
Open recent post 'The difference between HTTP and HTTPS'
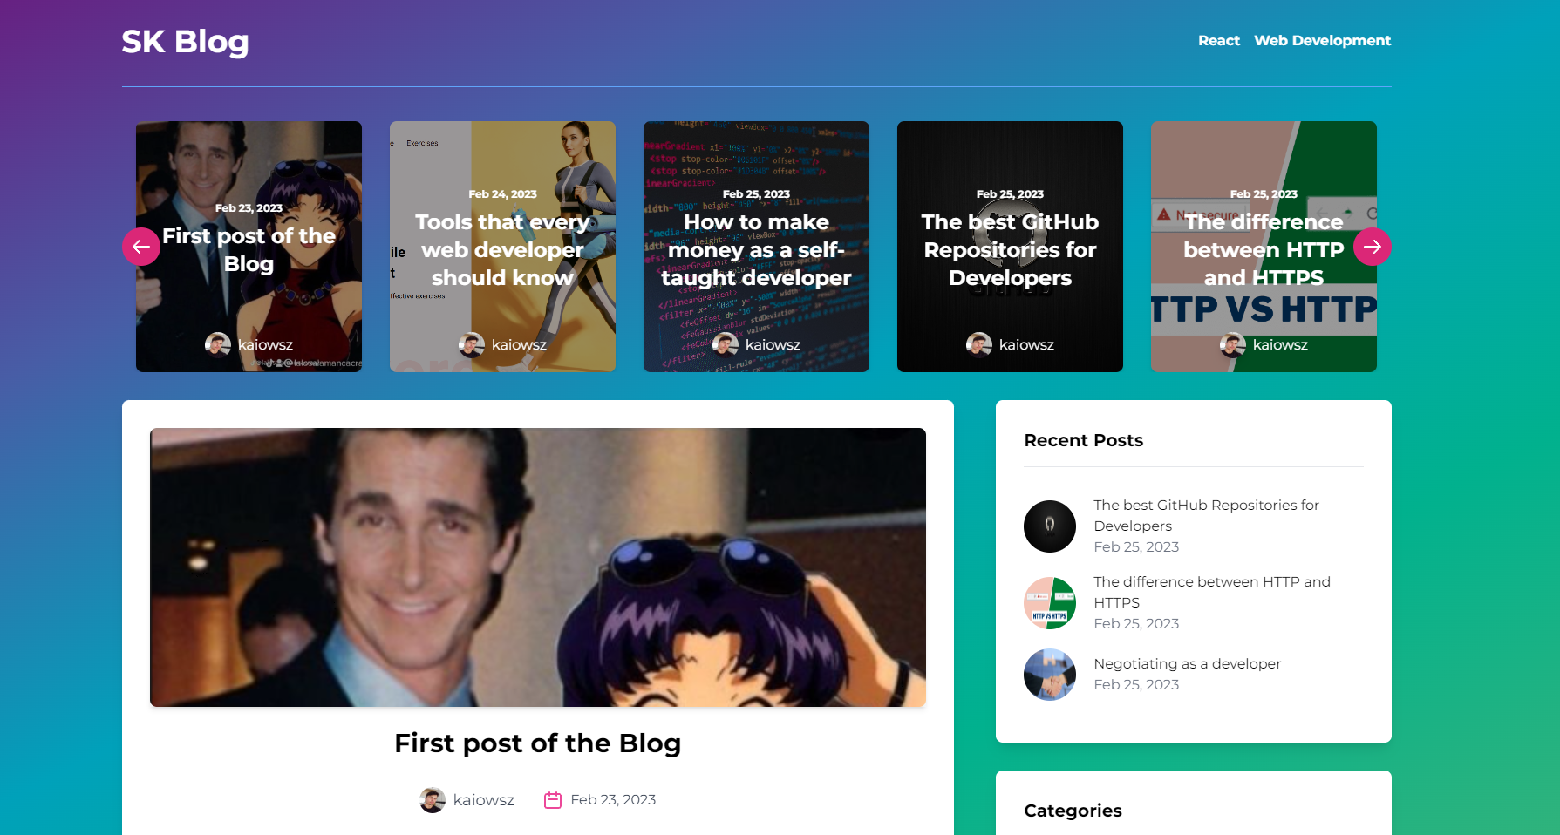click(x=1212, y=592)
